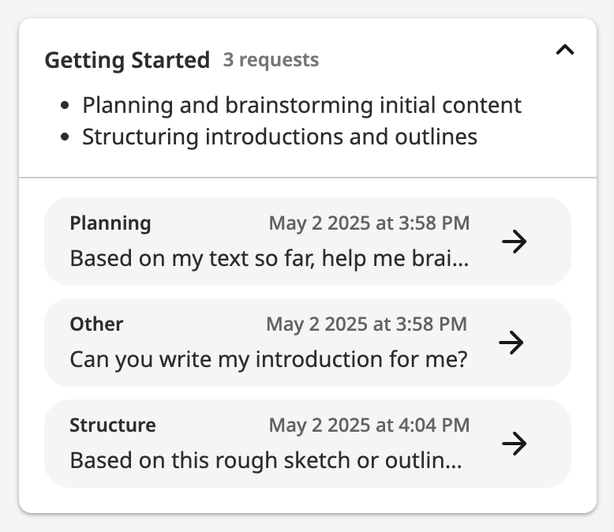Click the Other category label
Viewport: 614px width, 532px height.
(x=96, y=324)
